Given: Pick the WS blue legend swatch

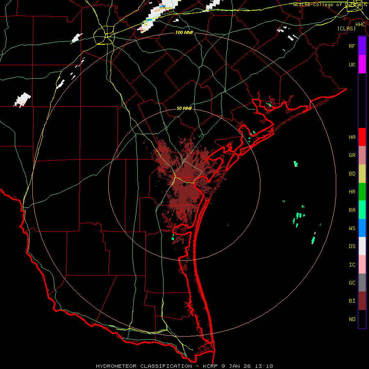Looking at the screenshot, I should pyautogui.click(x=362, y=228).
